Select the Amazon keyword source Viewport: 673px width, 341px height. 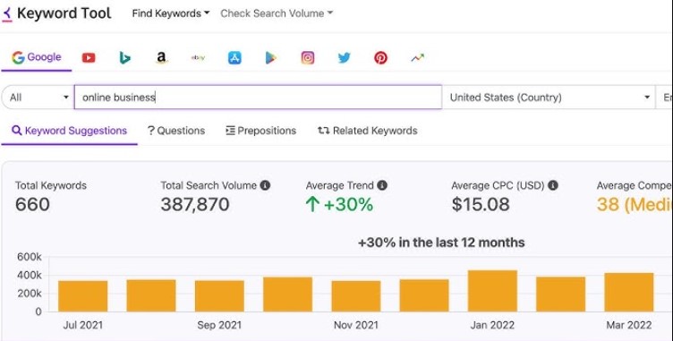[x=161, y=57]
